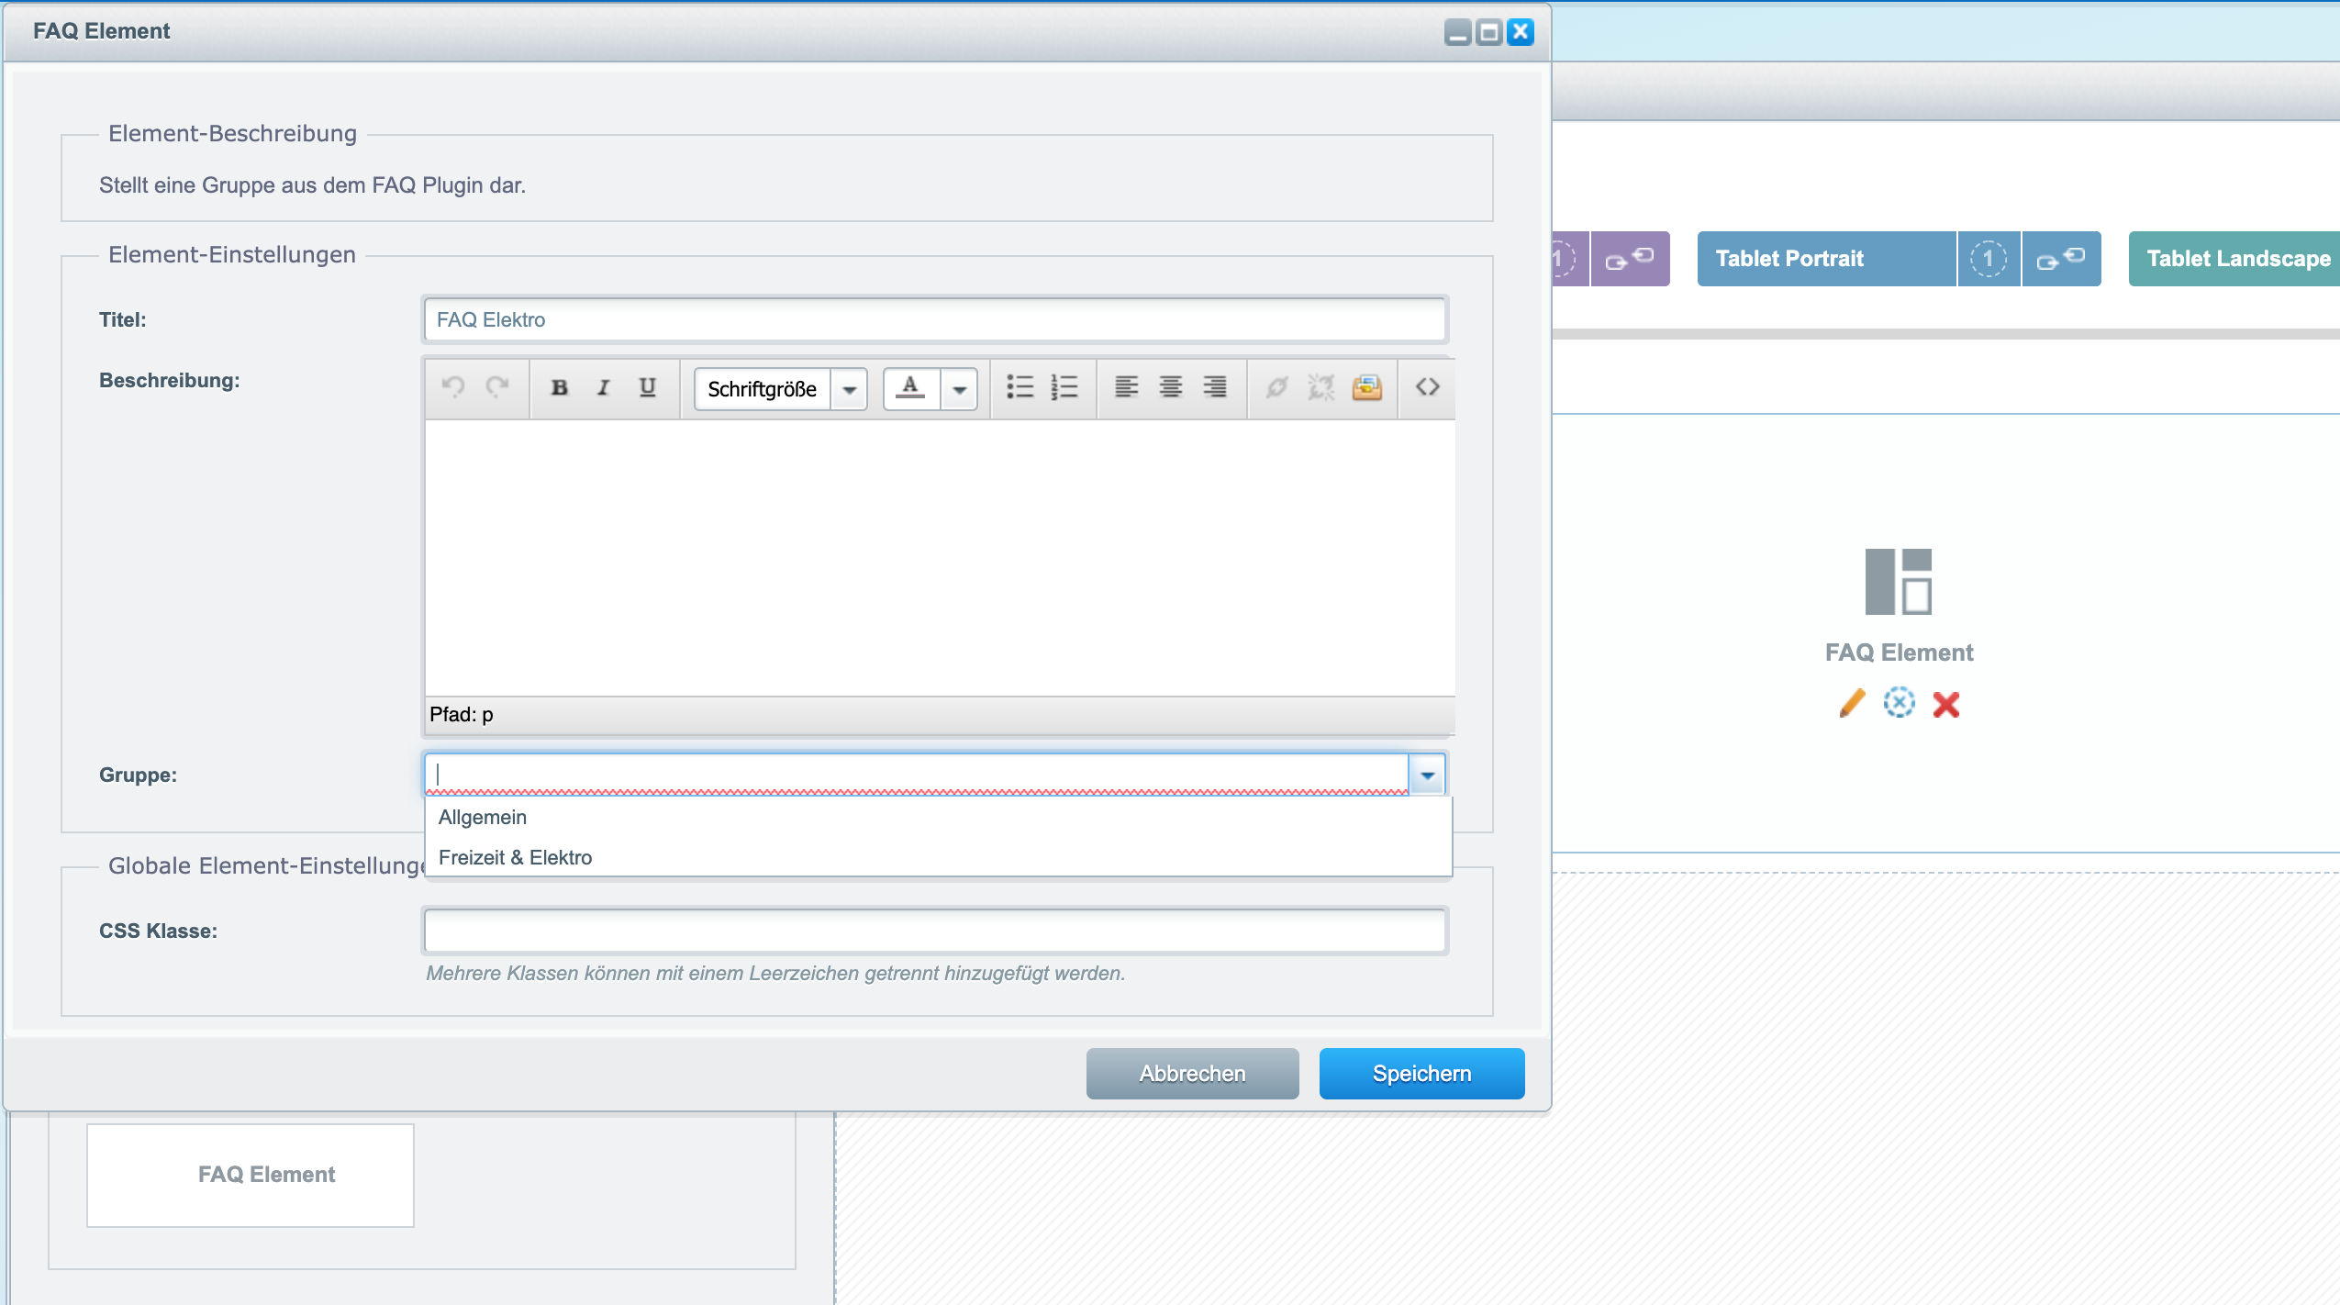Click the redo arrow icon
The height and width of the screenshot is (1305, 2340).
[x=498, y=387]
